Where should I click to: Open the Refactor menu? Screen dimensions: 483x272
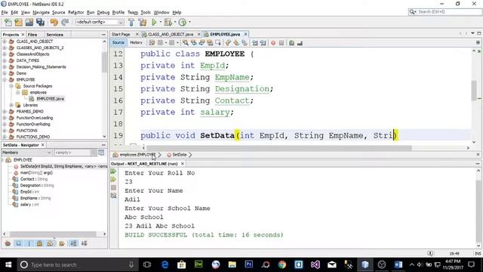[x=75, y=12]
